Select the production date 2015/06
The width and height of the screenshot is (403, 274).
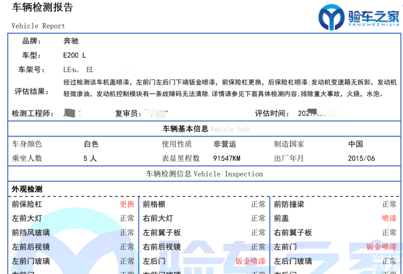pyautogui.click(x=361, y=158)
